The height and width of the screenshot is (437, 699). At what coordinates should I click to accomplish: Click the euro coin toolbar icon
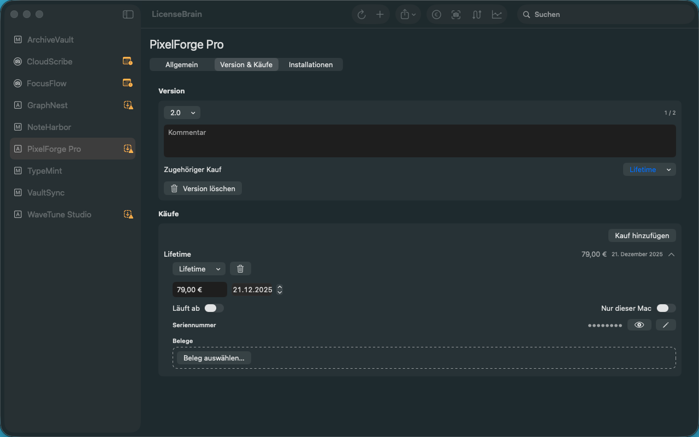[436, 15]
